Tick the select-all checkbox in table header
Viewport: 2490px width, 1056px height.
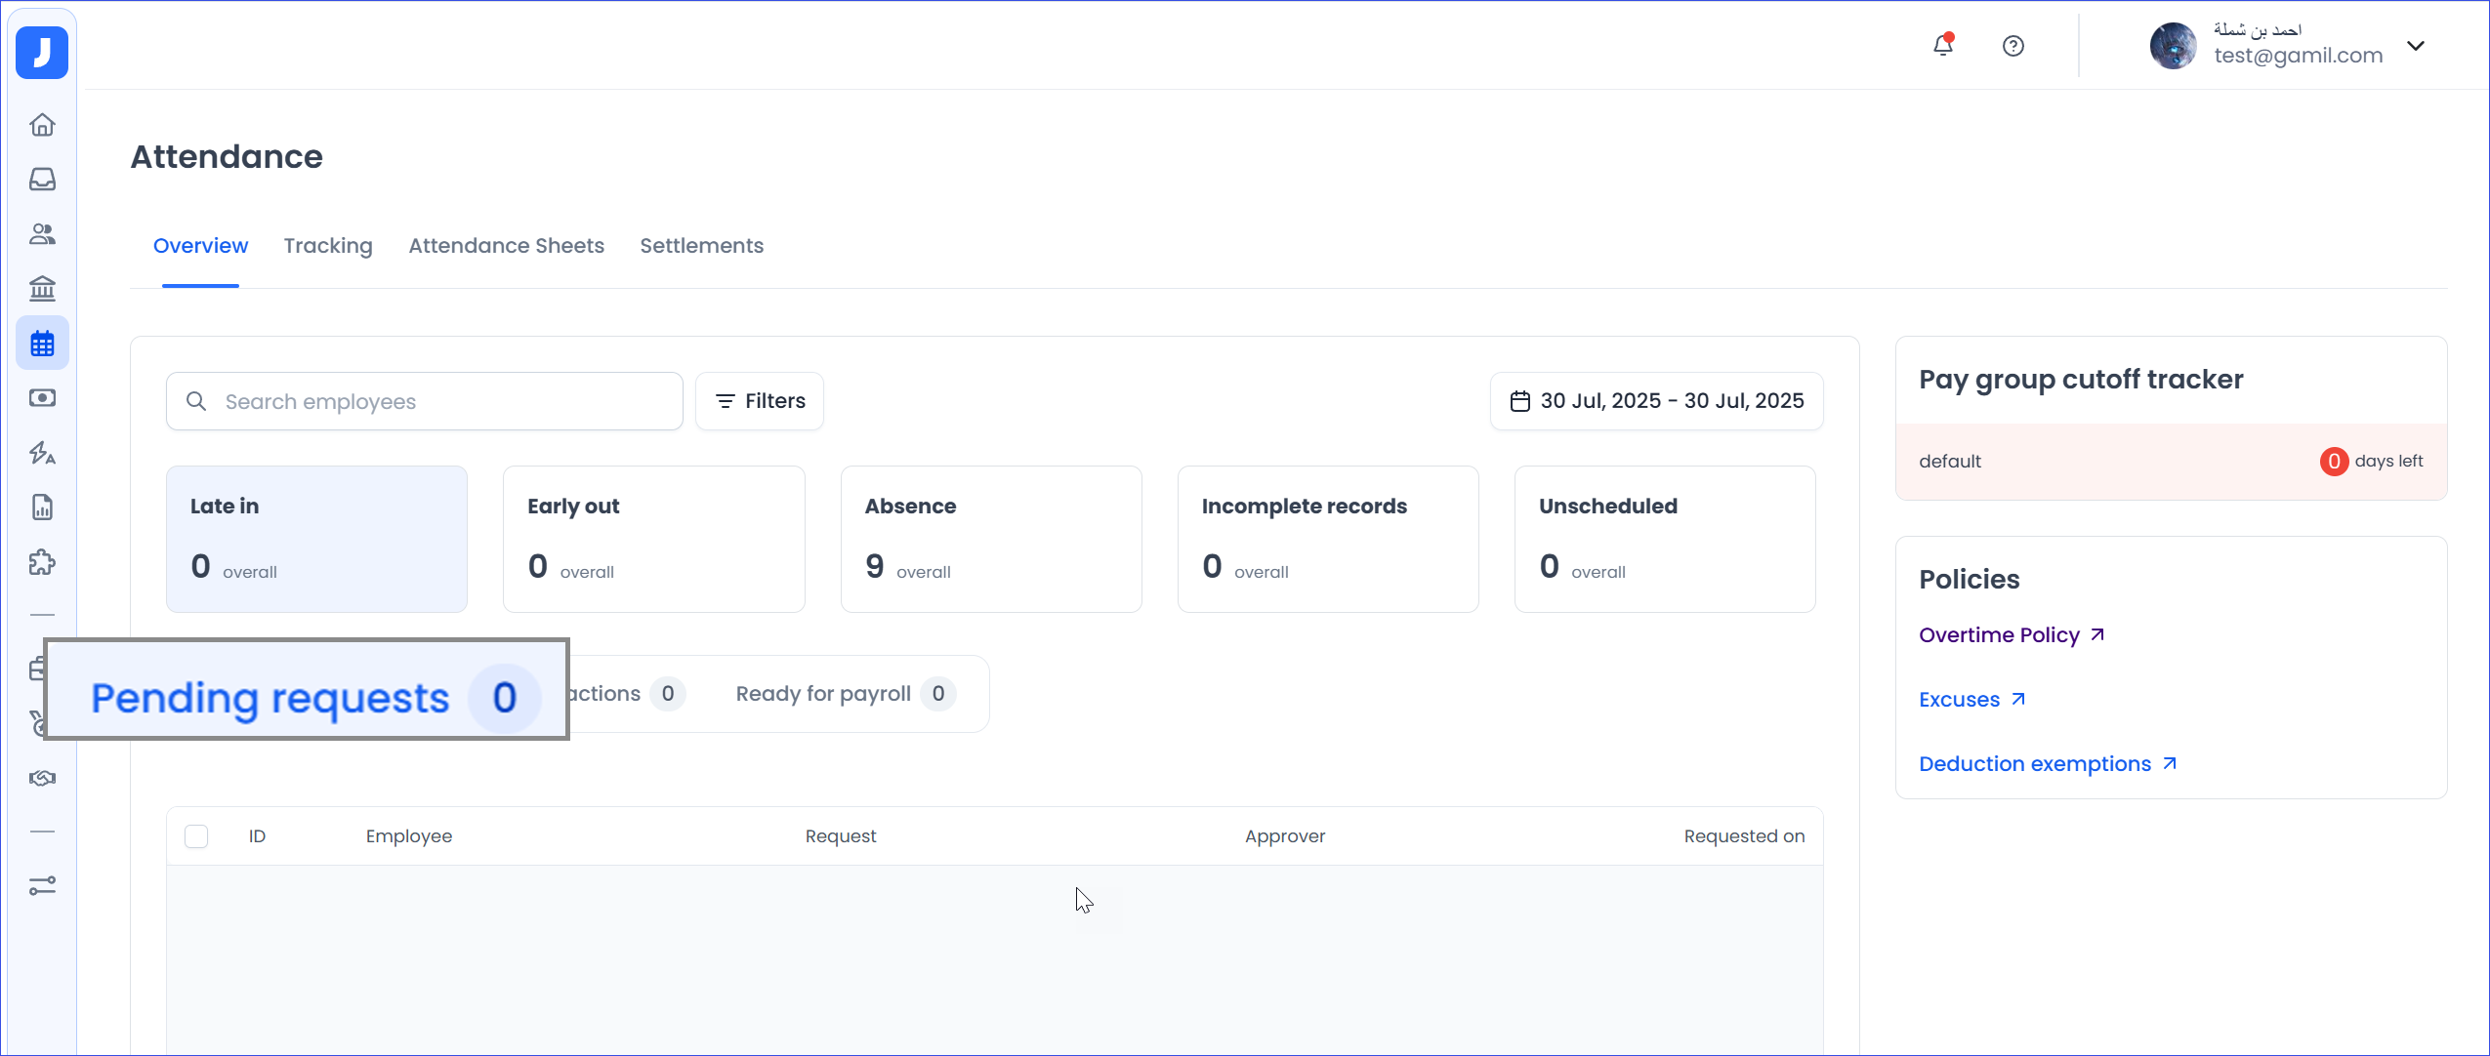[x=196, y=836]
